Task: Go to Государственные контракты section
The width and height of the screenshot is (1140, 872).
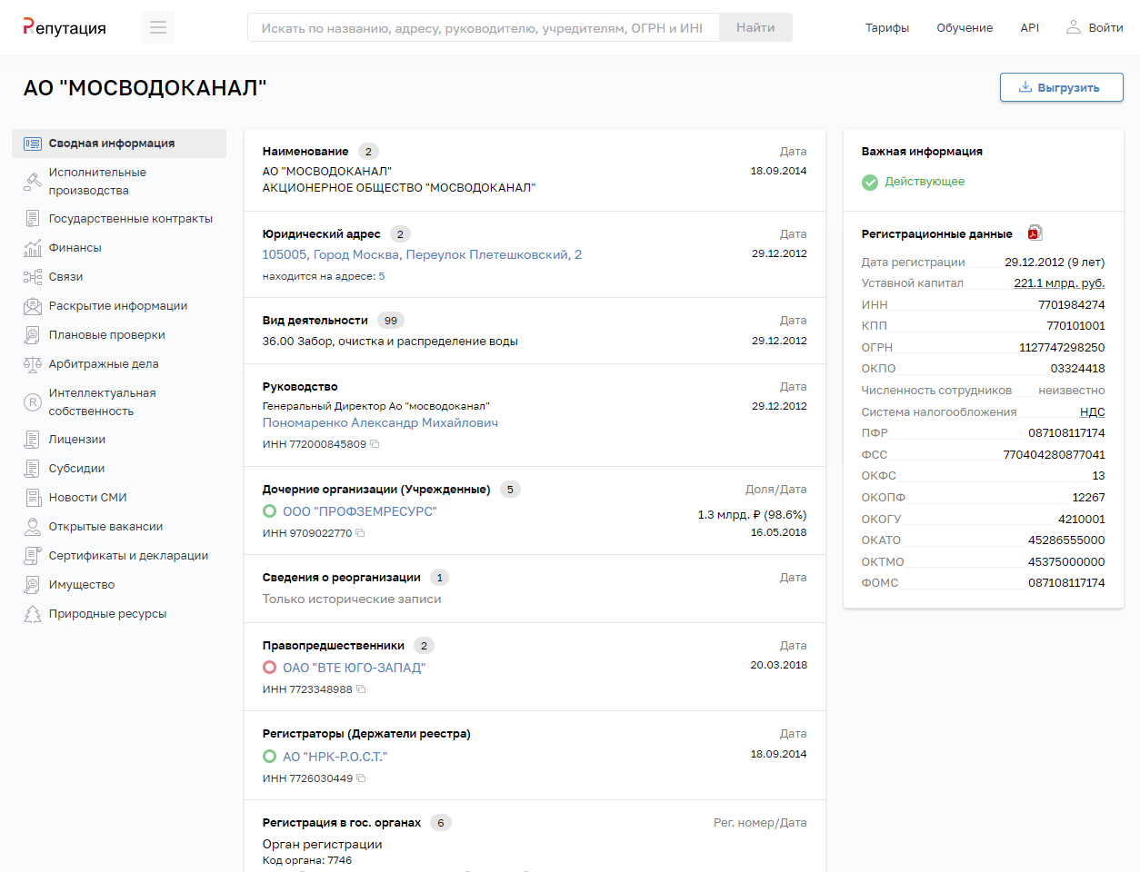Action: click(130, 219)
